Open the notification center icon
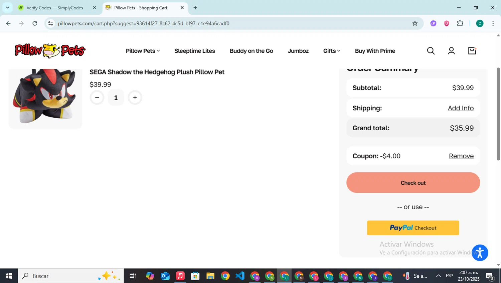The image size is (501, 283). [x=490, y=276]
